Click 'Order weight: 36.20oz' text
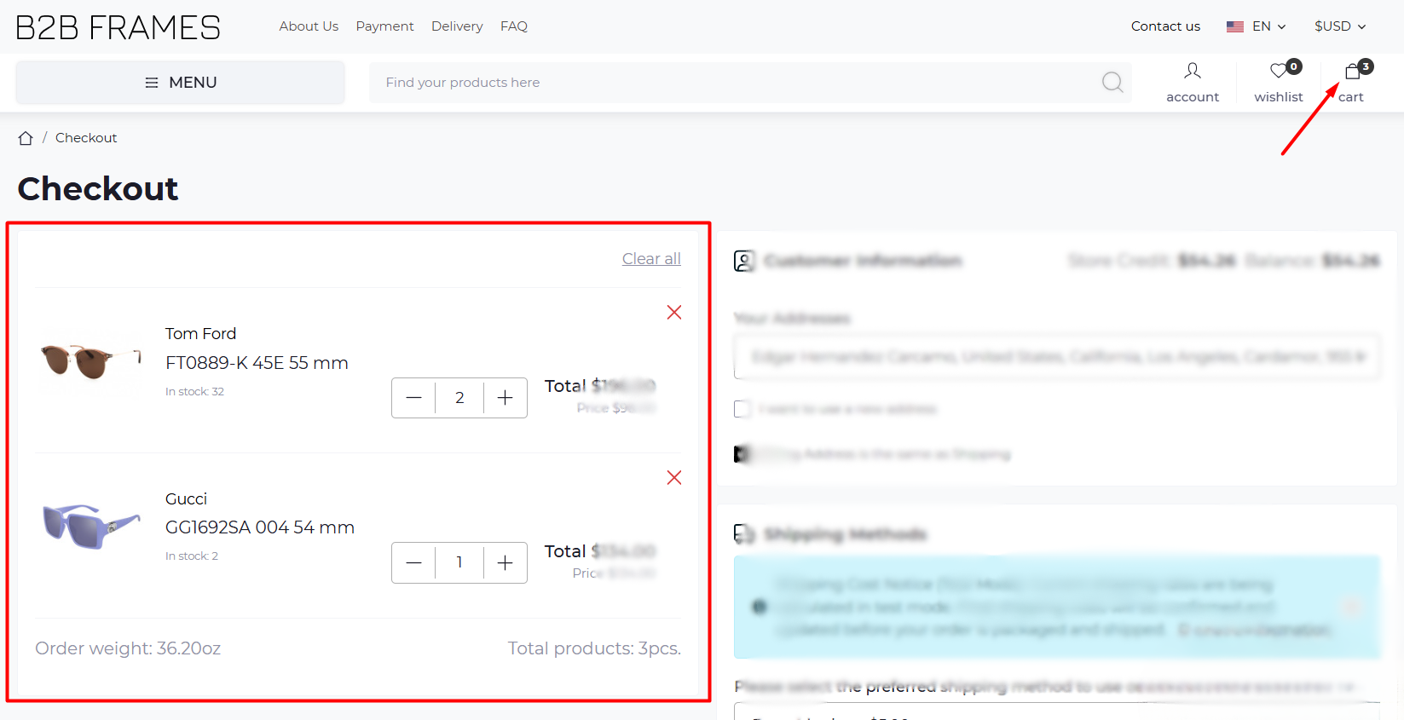The height and width of the screenshot is (720, 1404). click(x=128, y=648)
